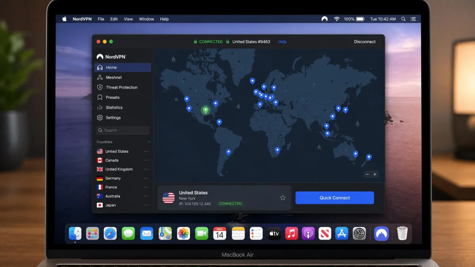Screen dimensions: 475x267
Task: Click NordVPN icon in macOS menu bar
Action: click(x=325, y=19)
